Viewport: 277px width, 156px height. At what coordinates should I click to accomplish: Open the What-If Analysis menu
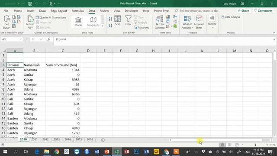click(x=187, y=22)
